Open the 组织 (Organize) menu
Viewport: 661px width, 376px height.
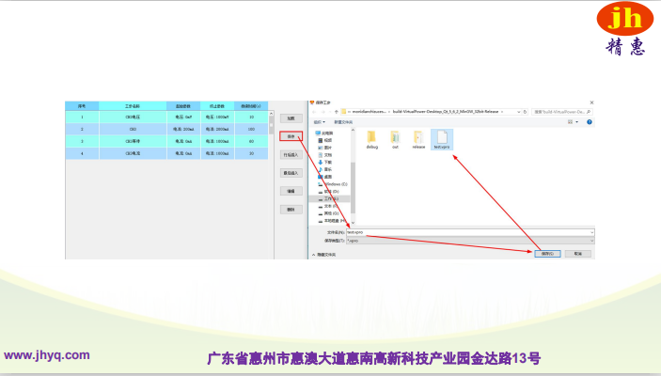[318, 121]
